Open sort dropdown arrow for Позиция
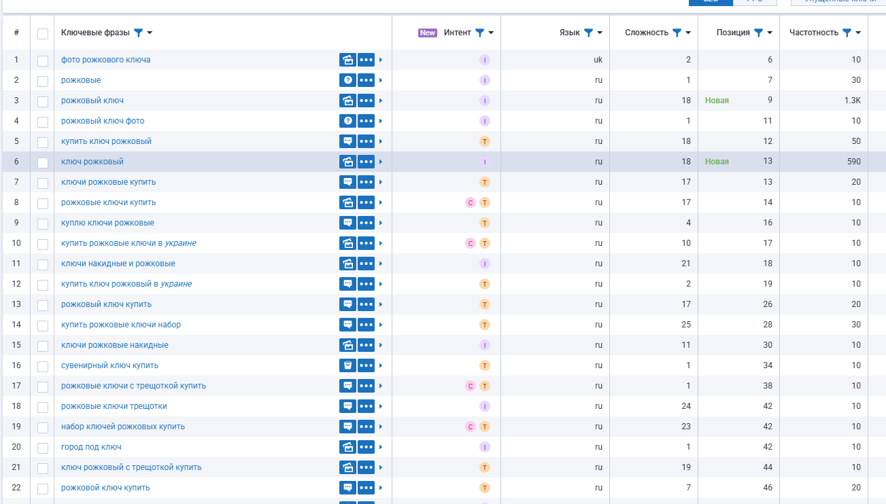Screen dimensions: 886x504 tap(770, 33)
